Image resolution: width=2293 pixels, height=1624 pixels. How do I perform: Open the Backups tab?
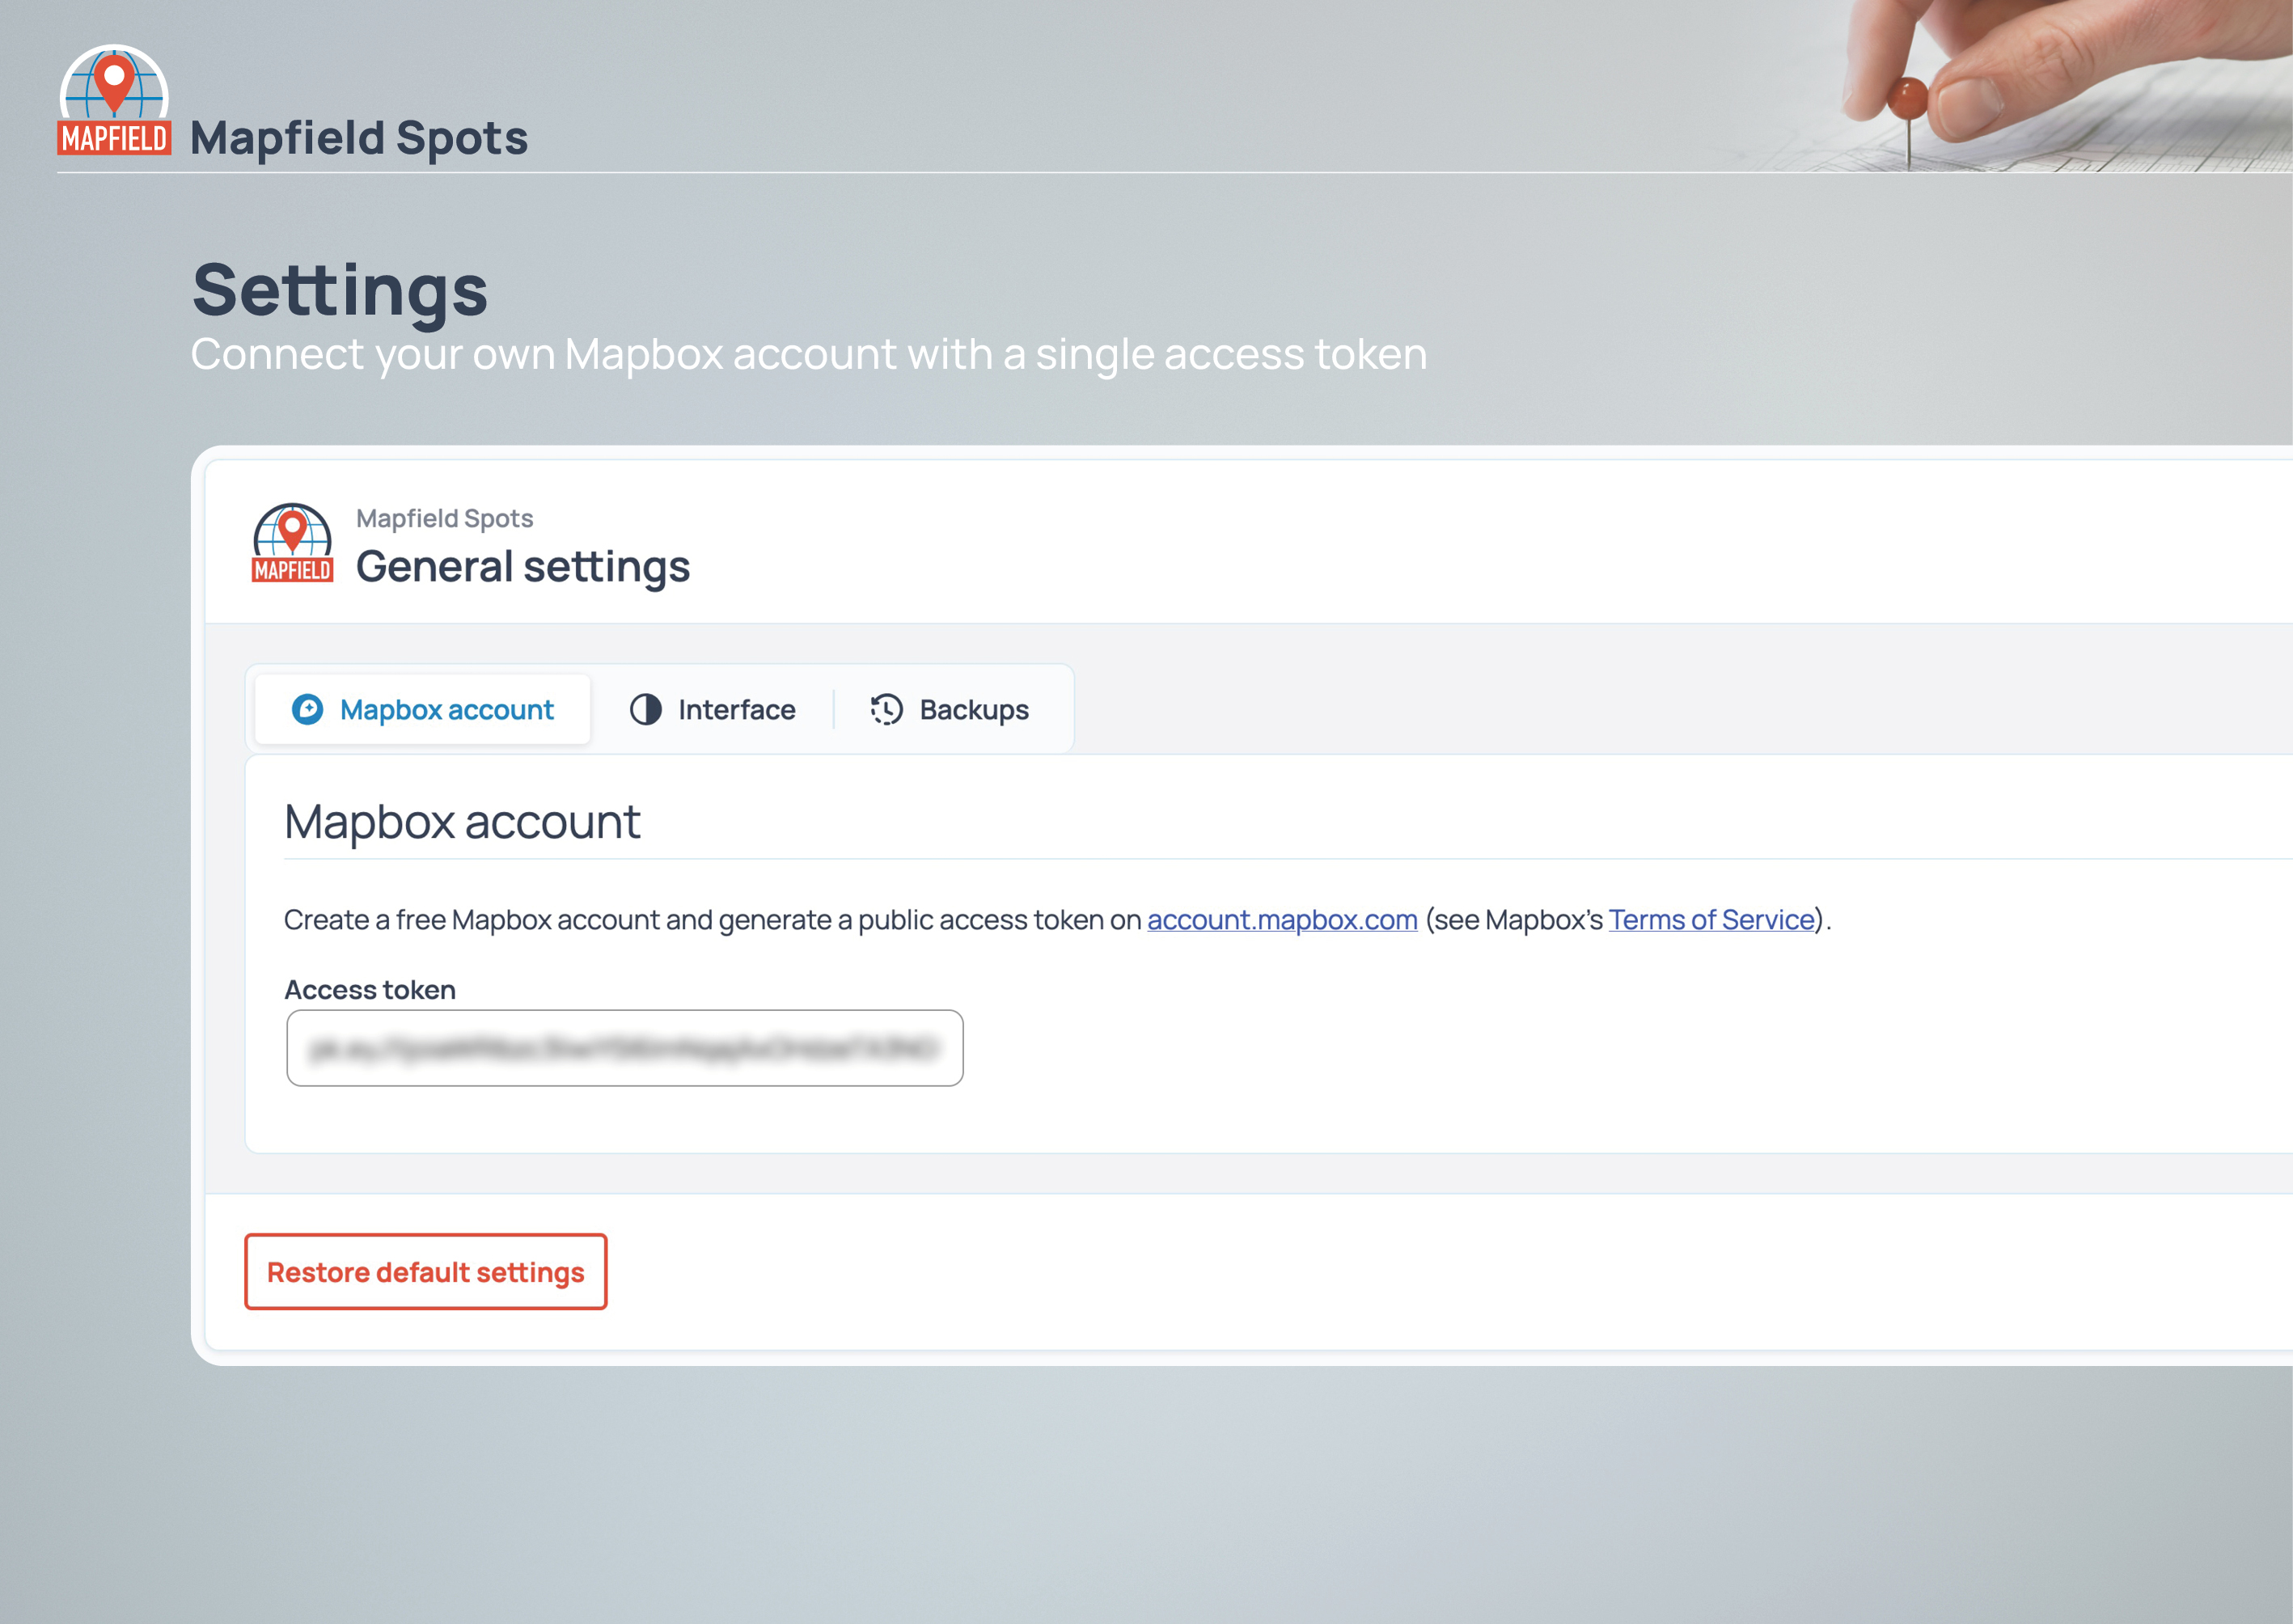pos(950,709)
